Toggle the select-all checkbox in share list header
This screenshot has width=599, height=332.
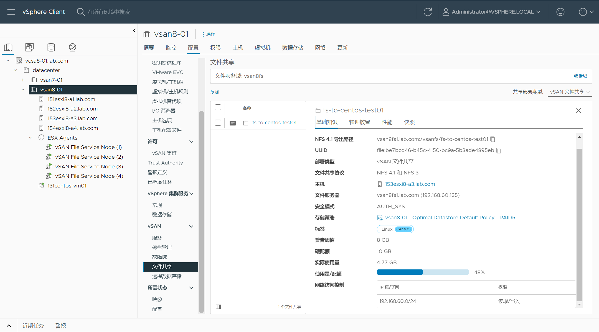pos(218,107)
